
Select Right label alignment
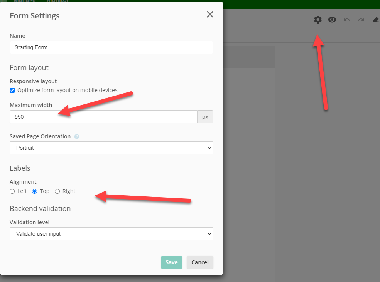(57, 191)
